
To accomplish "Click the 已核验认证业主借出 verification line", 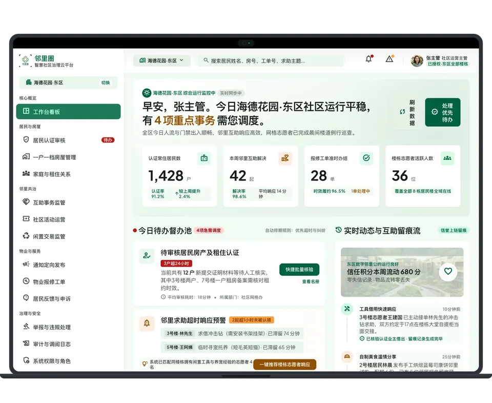I will (401, 339).
